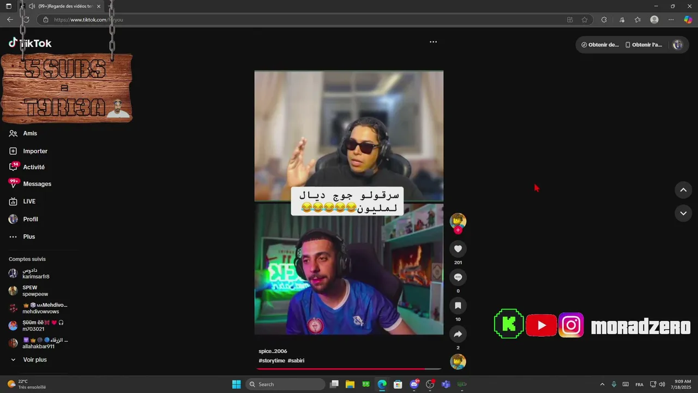Image resolution: width=698 pixels, height=393 pixels.
Task: Go to previous video with up chevron
Action: [683, 190]
